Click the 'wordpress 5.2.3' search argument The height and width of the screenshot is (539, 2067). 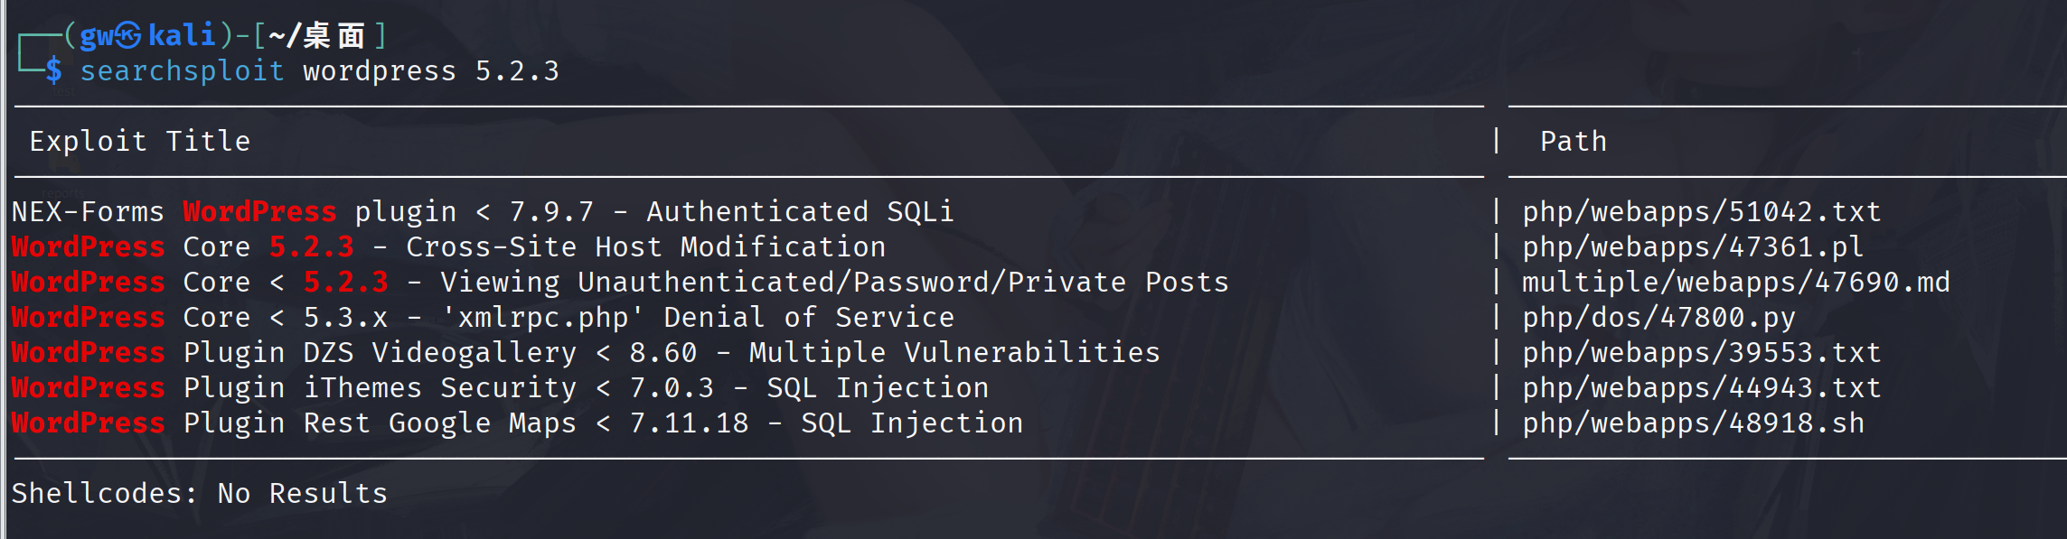click(x=430, y=70)
